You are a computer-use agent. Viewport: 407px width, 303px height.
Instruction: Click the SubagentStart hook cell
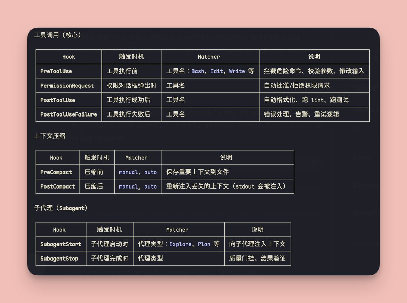click(61, 244)
